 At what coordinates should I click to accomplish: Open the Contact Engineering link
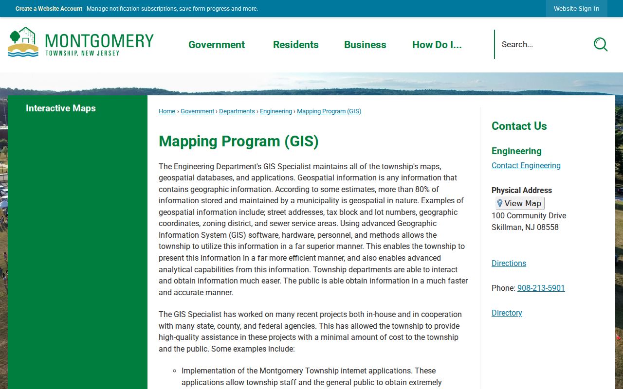tap(526, 166)
